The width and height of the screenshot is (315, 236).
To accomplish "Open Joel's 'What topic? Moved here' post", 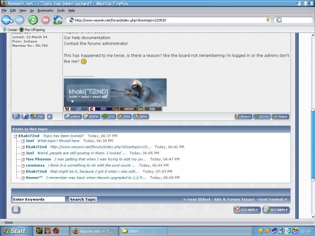I will (x=58, y=141).
